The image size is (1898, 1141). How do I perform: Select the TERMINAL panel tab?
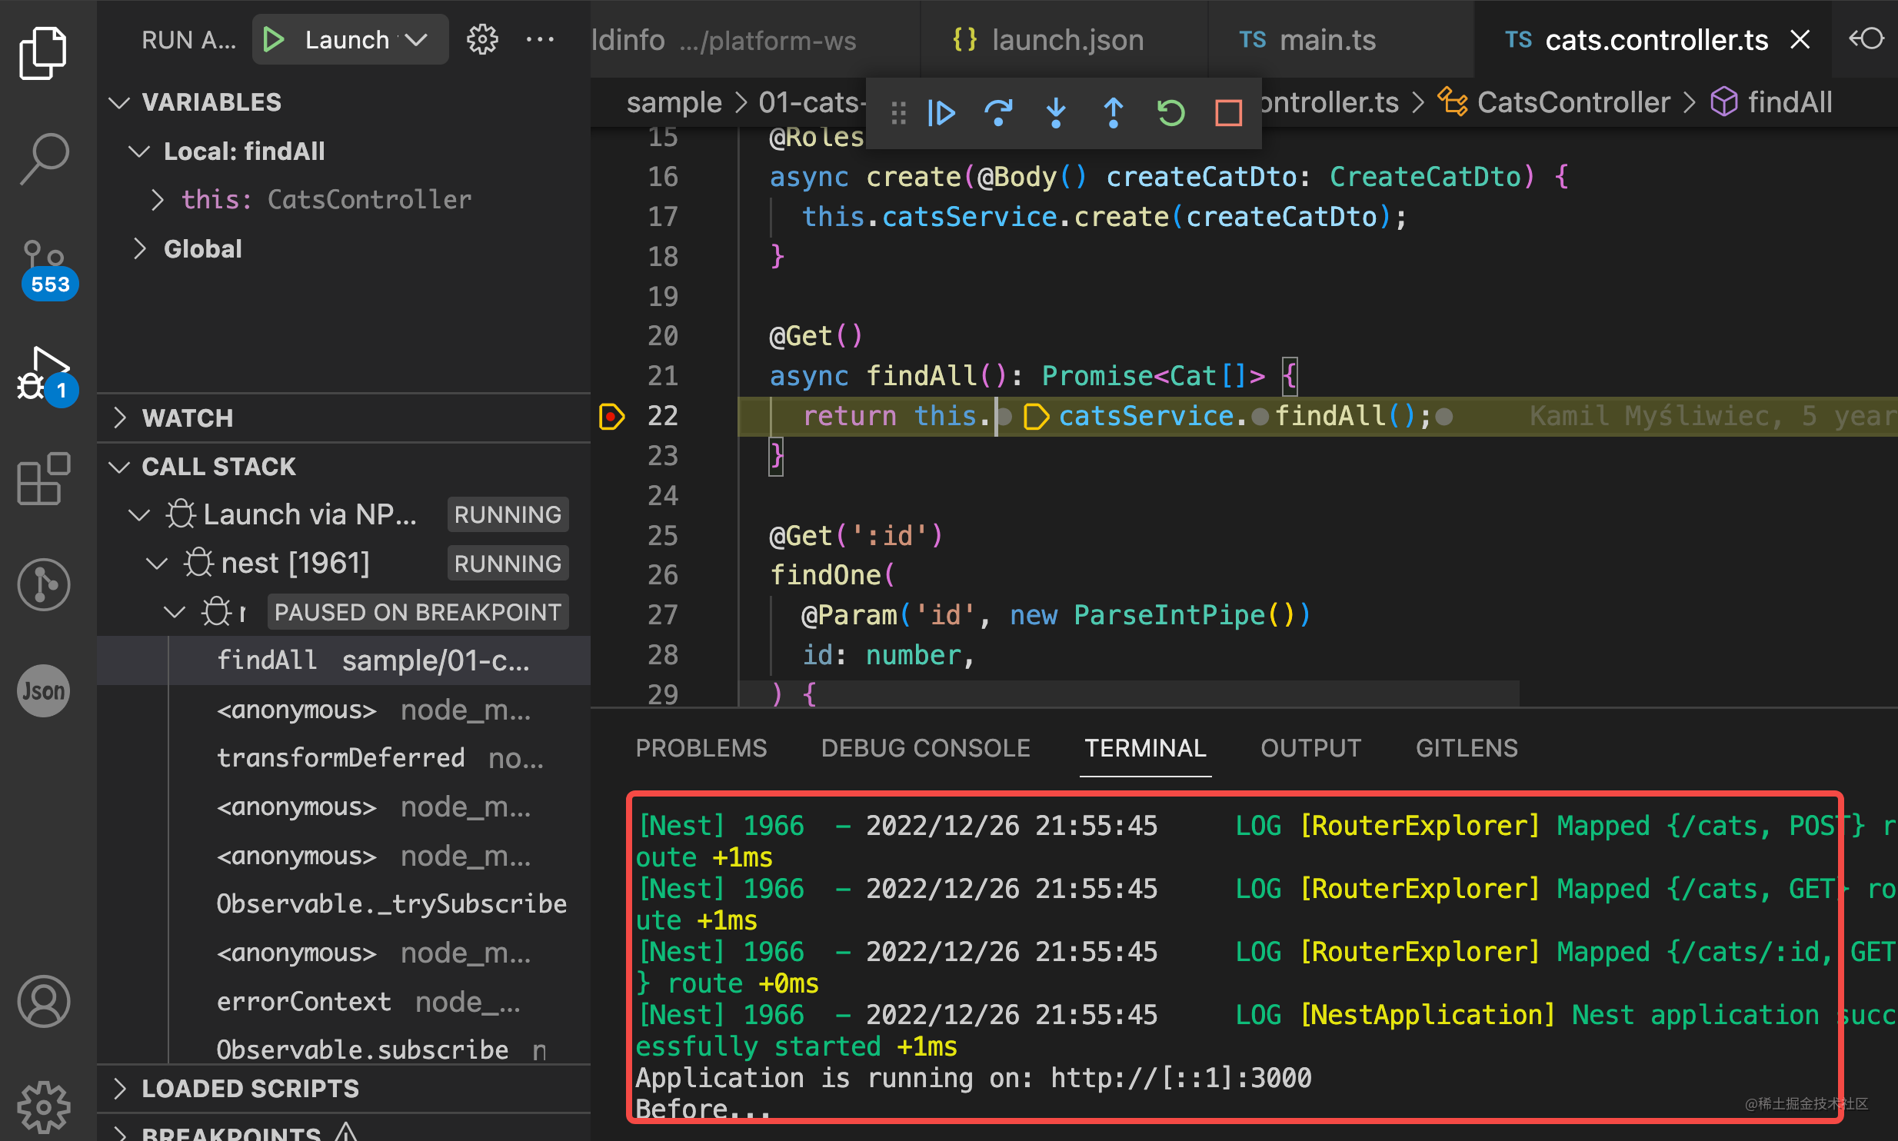pyautogui.click(x=1145, y=748)
